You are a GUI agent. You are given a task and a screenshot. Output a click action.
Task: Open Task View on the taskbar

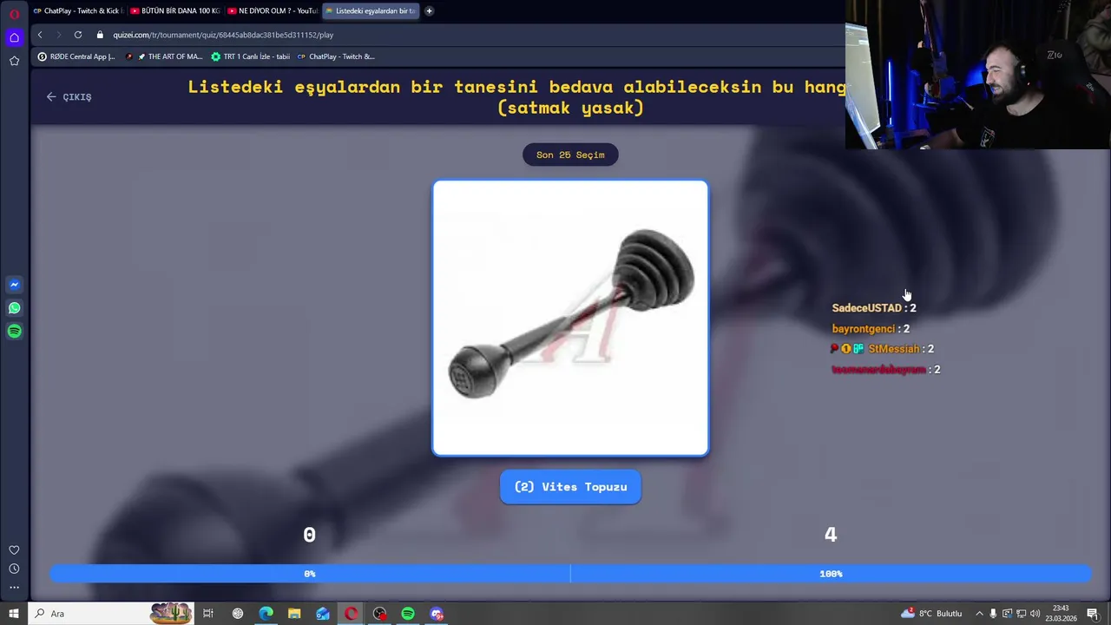tap(208, 614)
